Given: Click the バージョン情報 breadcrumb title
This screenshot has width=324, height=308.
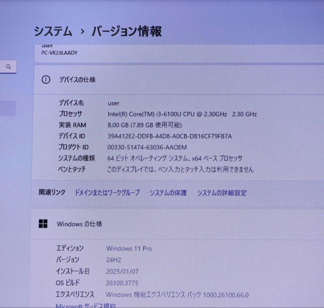Looking at the screenshot, I should click(128, 31).
